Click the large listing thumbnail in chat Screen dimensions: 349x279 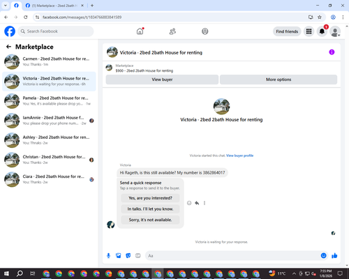221,107
